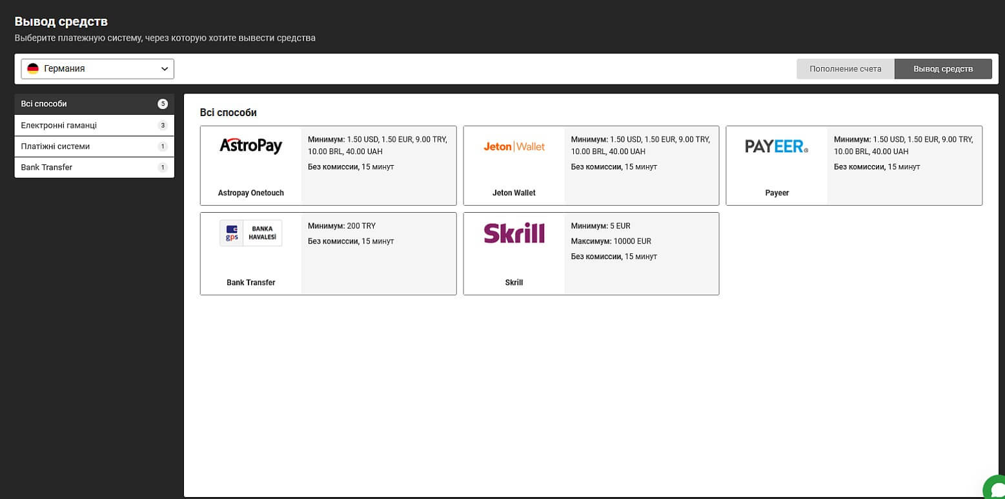Click the Banka Havalesi gps logo

pos(251,233)
